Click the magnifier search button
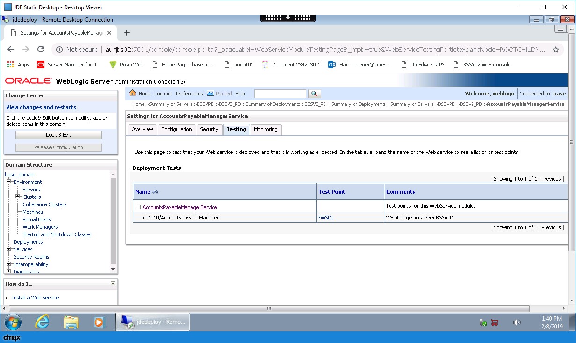This screenshot has height=343, width=576. [315, 94]
